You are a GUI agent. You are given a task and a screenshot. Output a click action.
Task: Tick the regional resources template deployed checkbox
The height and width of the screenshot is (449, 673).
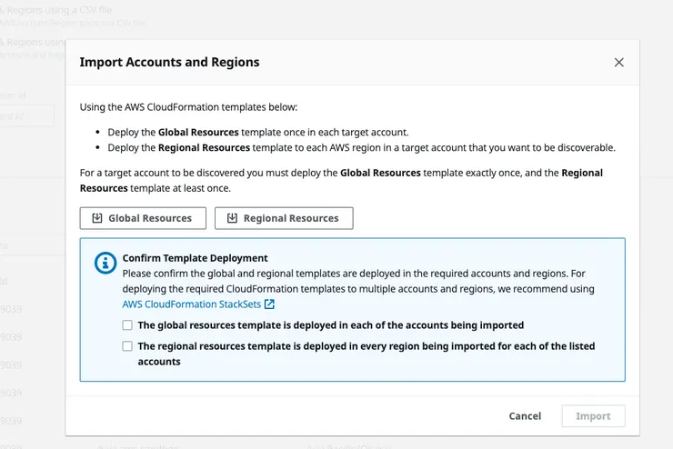click(127, 346)
